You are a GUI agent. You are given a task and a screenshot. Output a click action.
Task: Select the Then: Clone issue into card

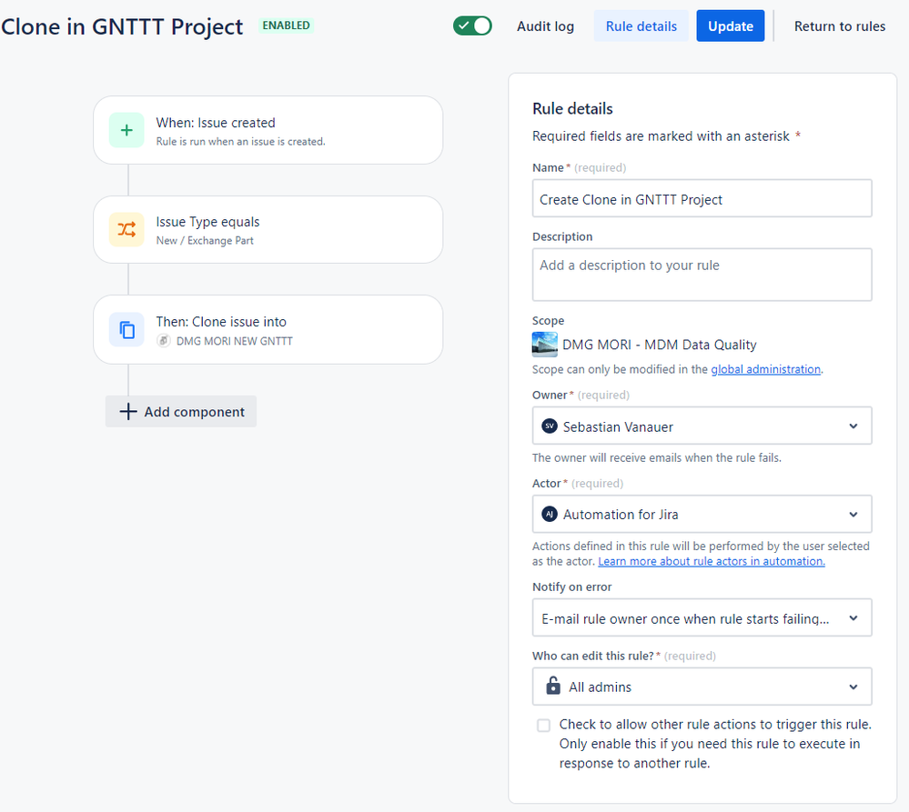(x=268, y=329)
